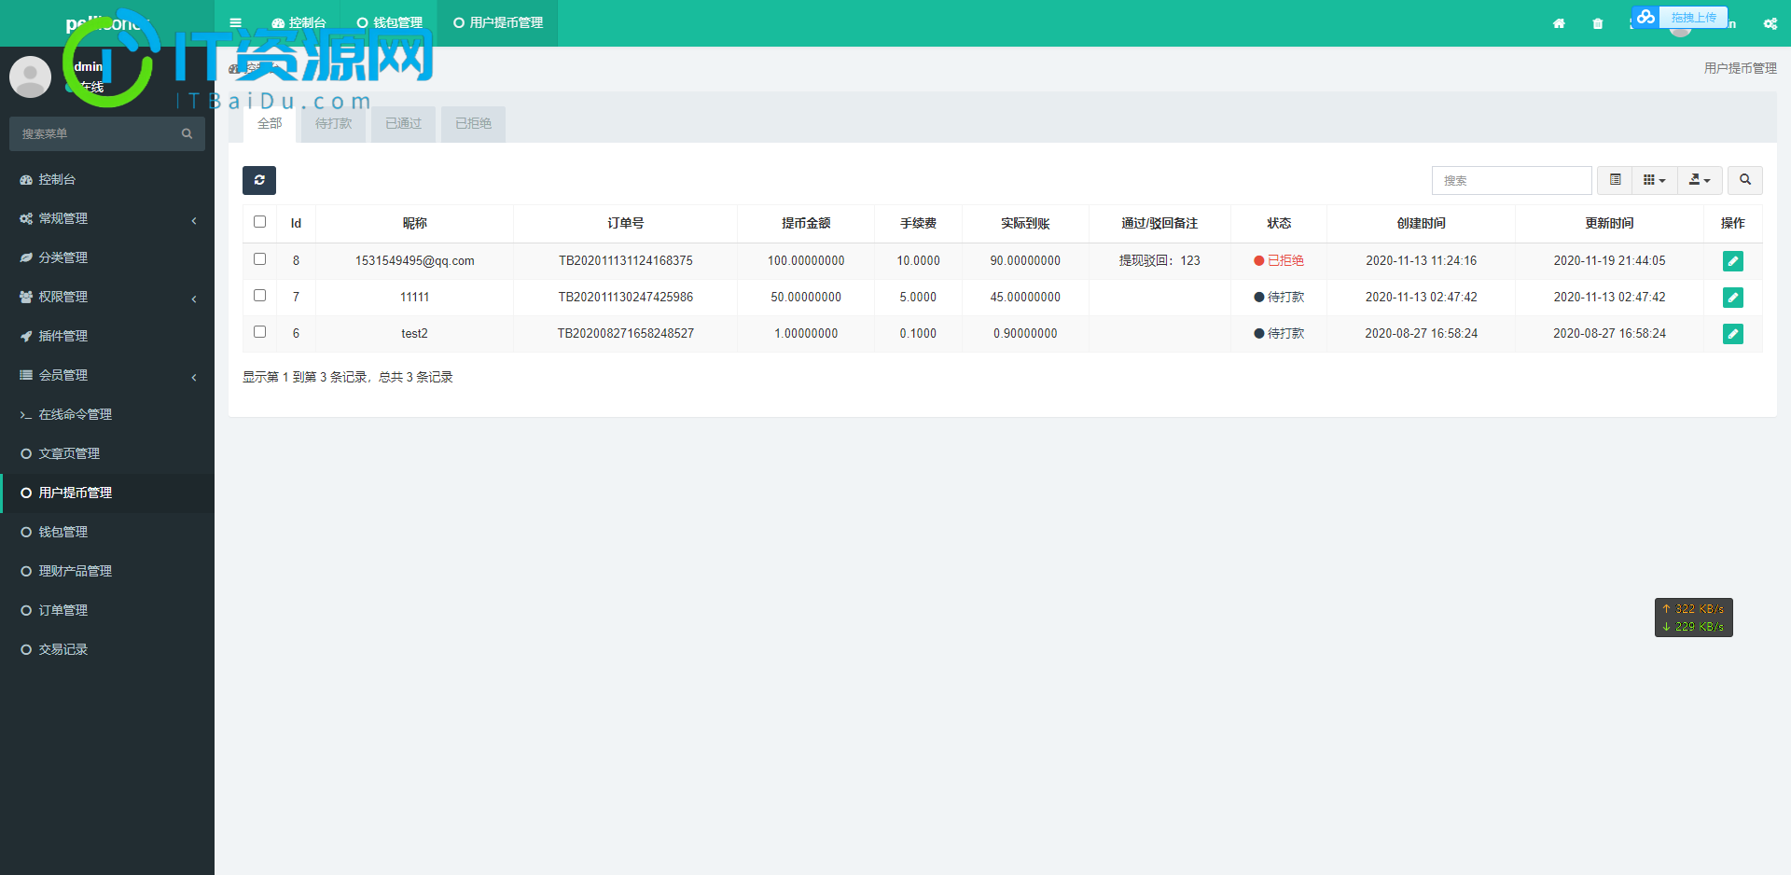Click the blue cloud upload icon

tap(1645, 17)
